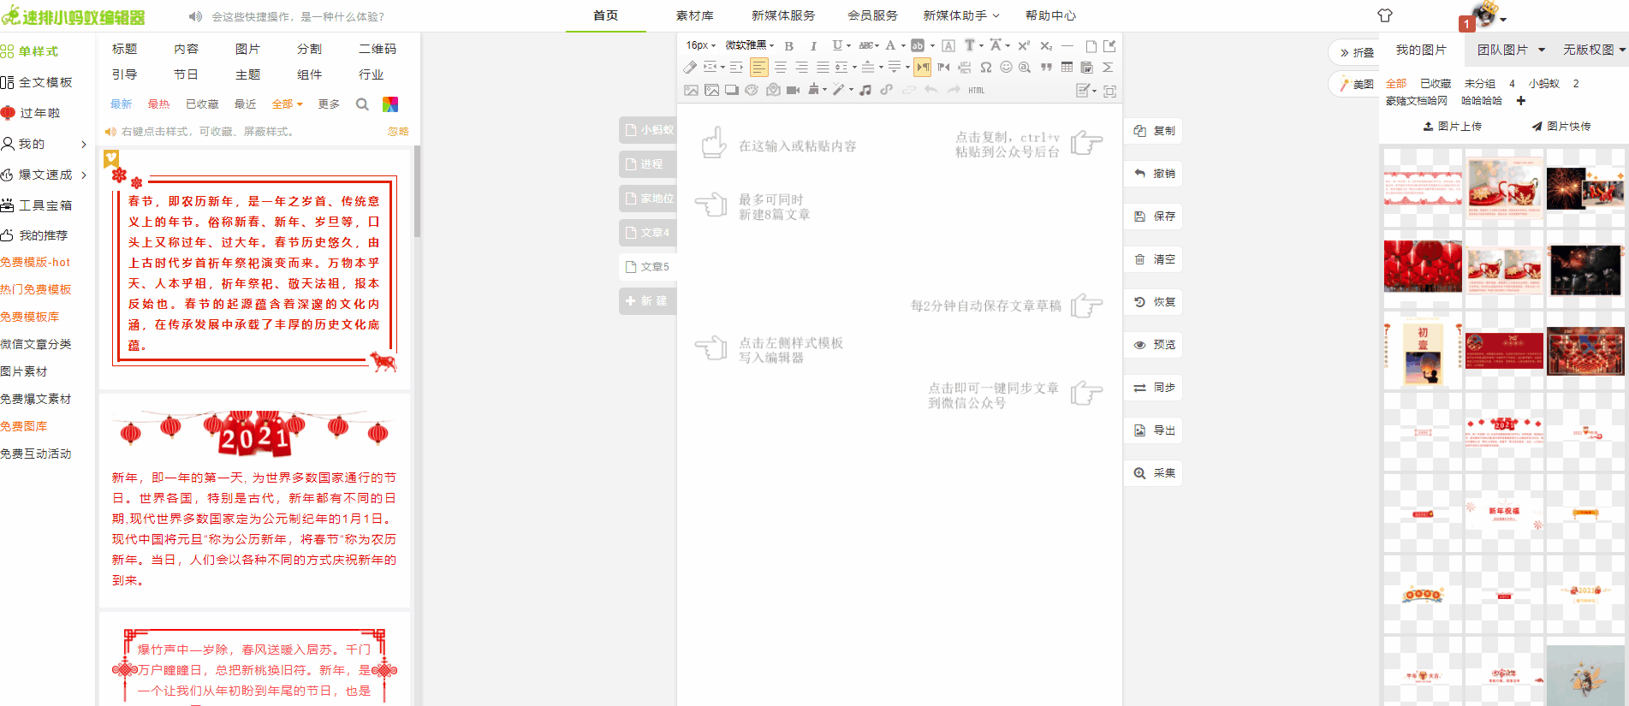The image size is (1629, 706).
Task: Open the find and replace tool
Action: click(x=1025, y=67)
